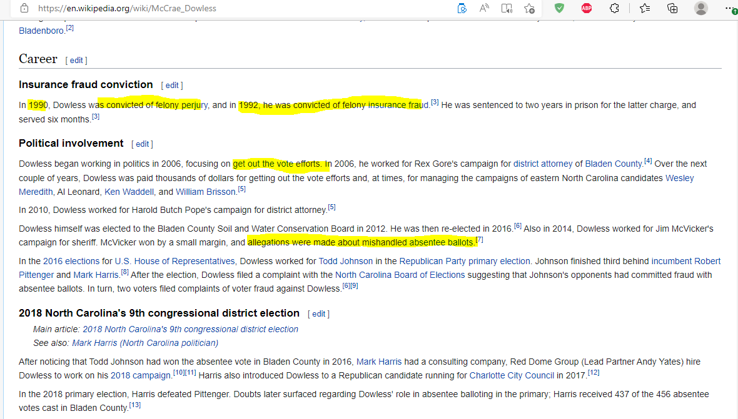Open the Charlotte City Council link
Viewport: 738px width, 419px height.
coord(512,375)
